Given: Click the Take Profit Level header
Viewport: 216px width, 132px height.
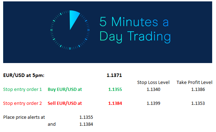Looking at the screenshot, I should (194, 82).
